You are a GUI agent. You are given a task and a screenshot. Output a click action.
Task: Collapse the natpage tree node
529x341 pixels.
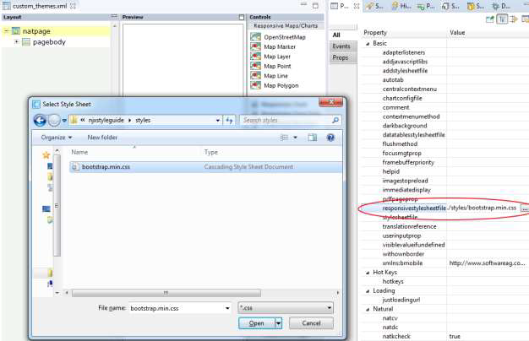[x=6, y=31]
